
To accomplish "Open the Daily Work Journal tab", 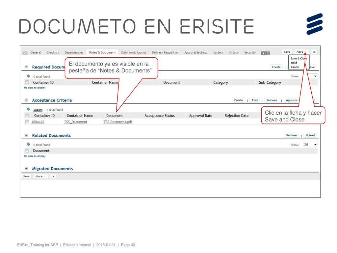I will pyautogui.click(x=134, y=52).
